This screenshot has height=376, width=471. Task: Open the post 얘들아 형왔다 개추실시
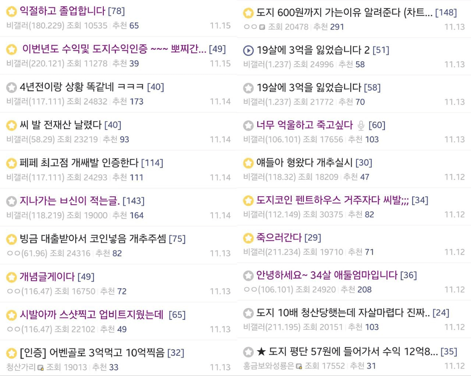pyautogui.click(x=304, y=162)
